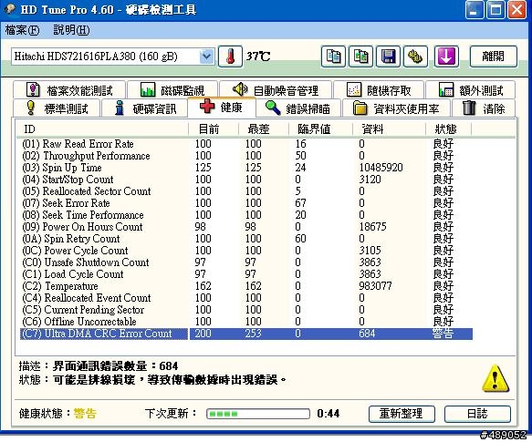Select the (C7) Ultra DMA CRC Error Count row

point(246,334)
